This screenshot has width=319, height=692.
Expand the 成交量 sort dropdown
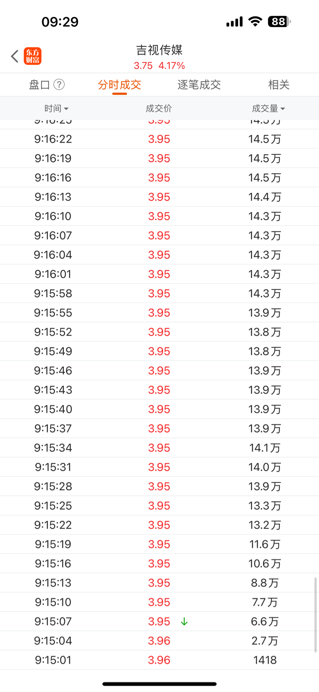tap(268, 108)
